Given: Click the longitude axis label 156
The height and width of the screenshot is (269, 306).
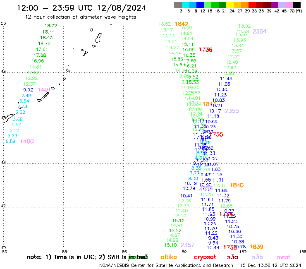Looking at the screenshot, I should 123,252.
